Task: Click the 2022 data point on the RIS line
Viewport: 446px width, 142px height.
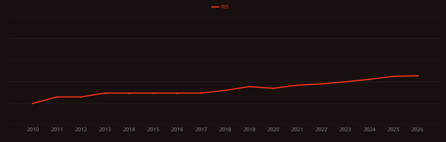Action: pyautogui.click(x=321, y=84)
